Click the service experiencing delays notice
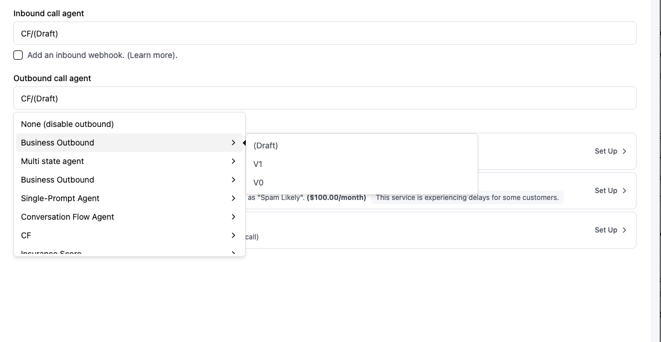This screenshot has width=661, height=342. point(467,198)
